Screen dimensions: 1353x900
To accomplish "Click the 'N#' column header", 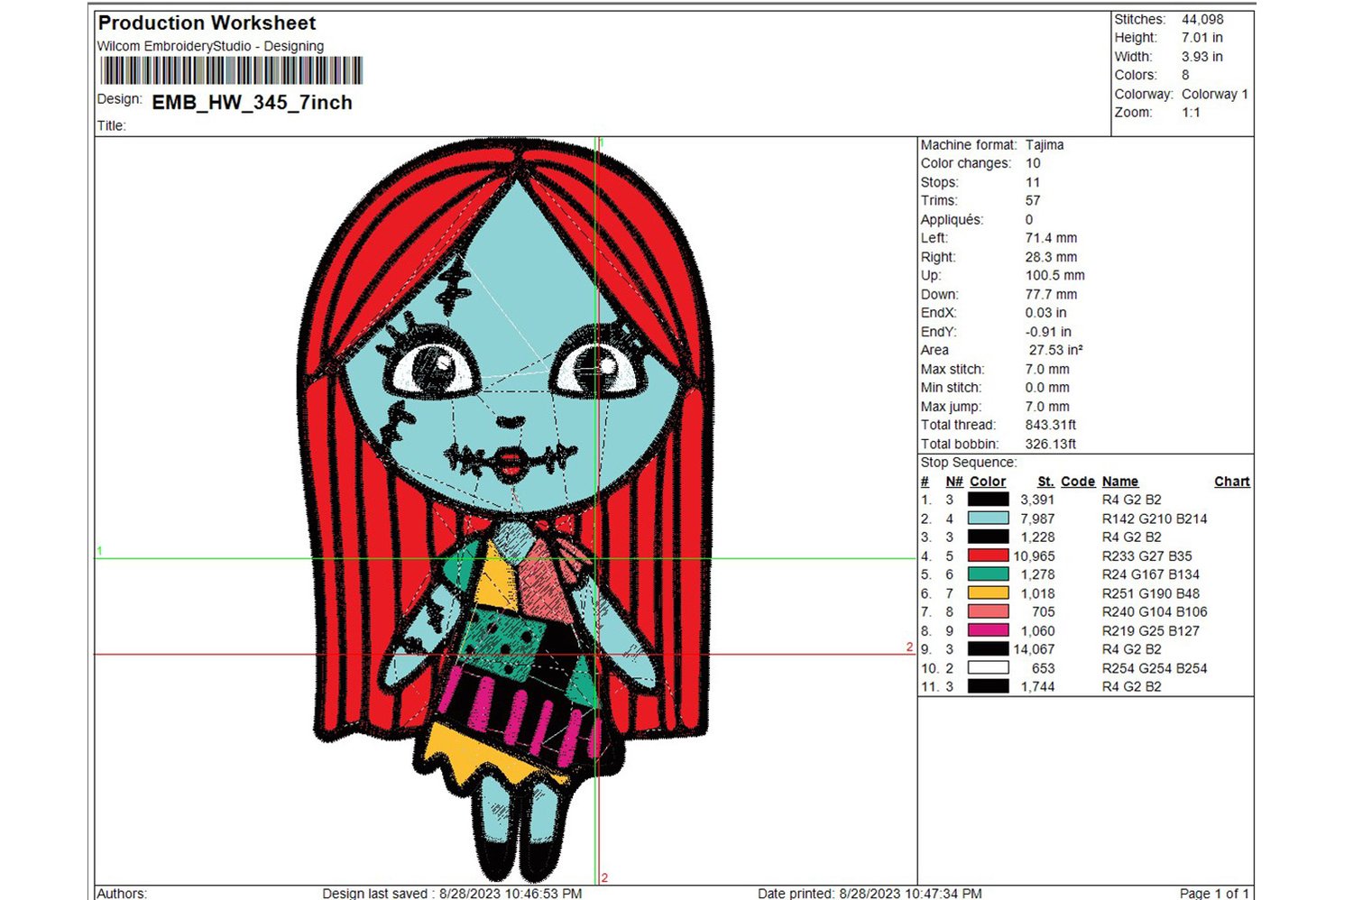I will [x=954, y=482].
